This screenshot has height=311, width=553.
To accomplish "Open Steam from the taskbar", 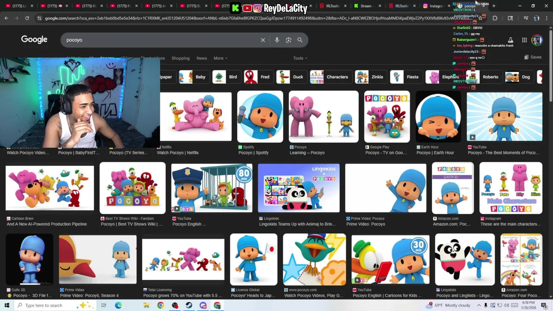I will pyautogui.click(x=189, y=305).
